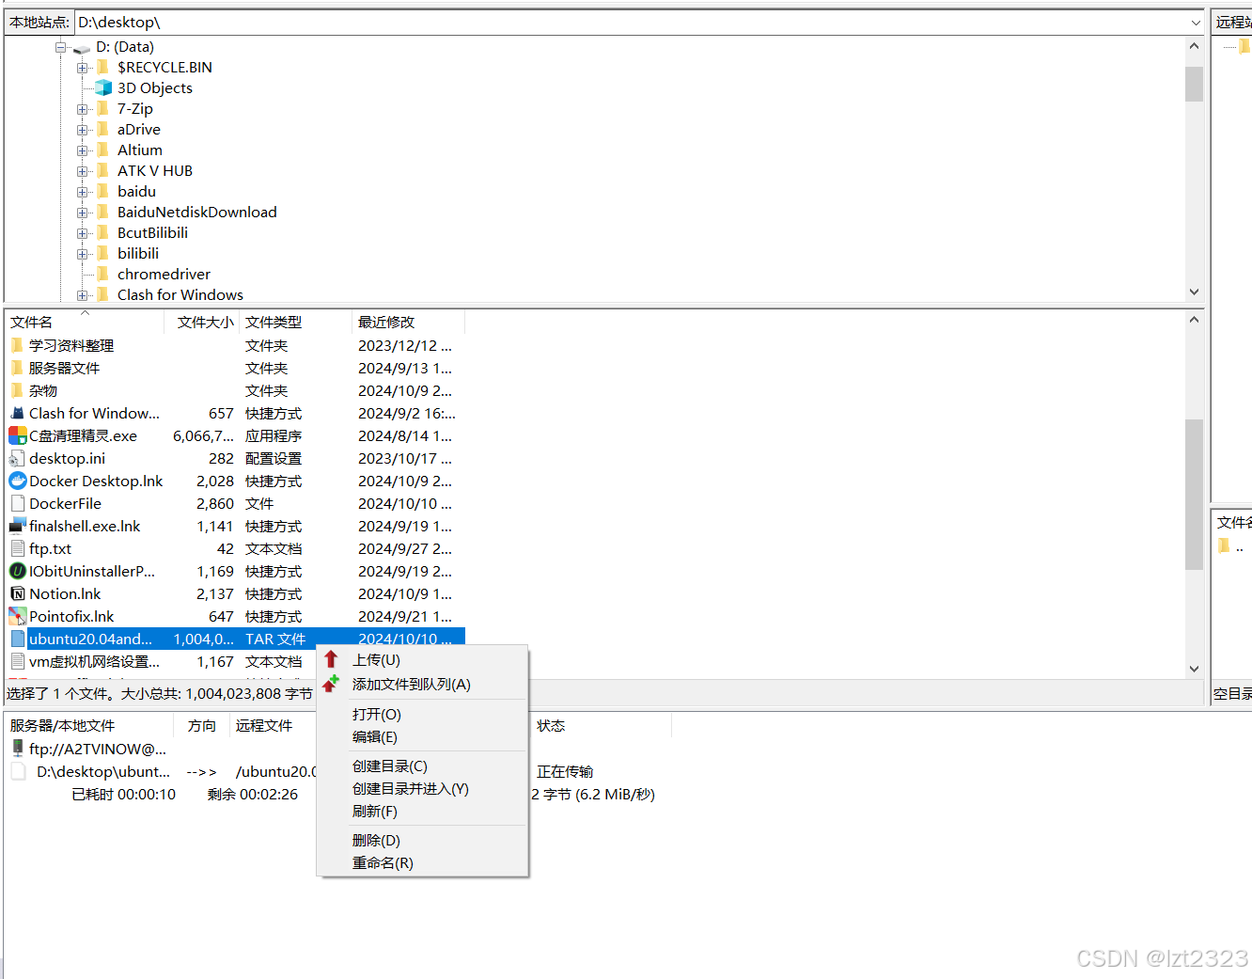Choose 创建目录(C) in context menu
This screenshot has height=979, width=1252.
click(x=423, y=766)
